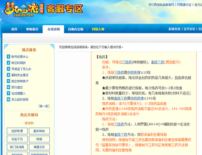Click the 精灵推荐 panel heading
The width and height of the screenshot is (202, 155).
point(29,50)
